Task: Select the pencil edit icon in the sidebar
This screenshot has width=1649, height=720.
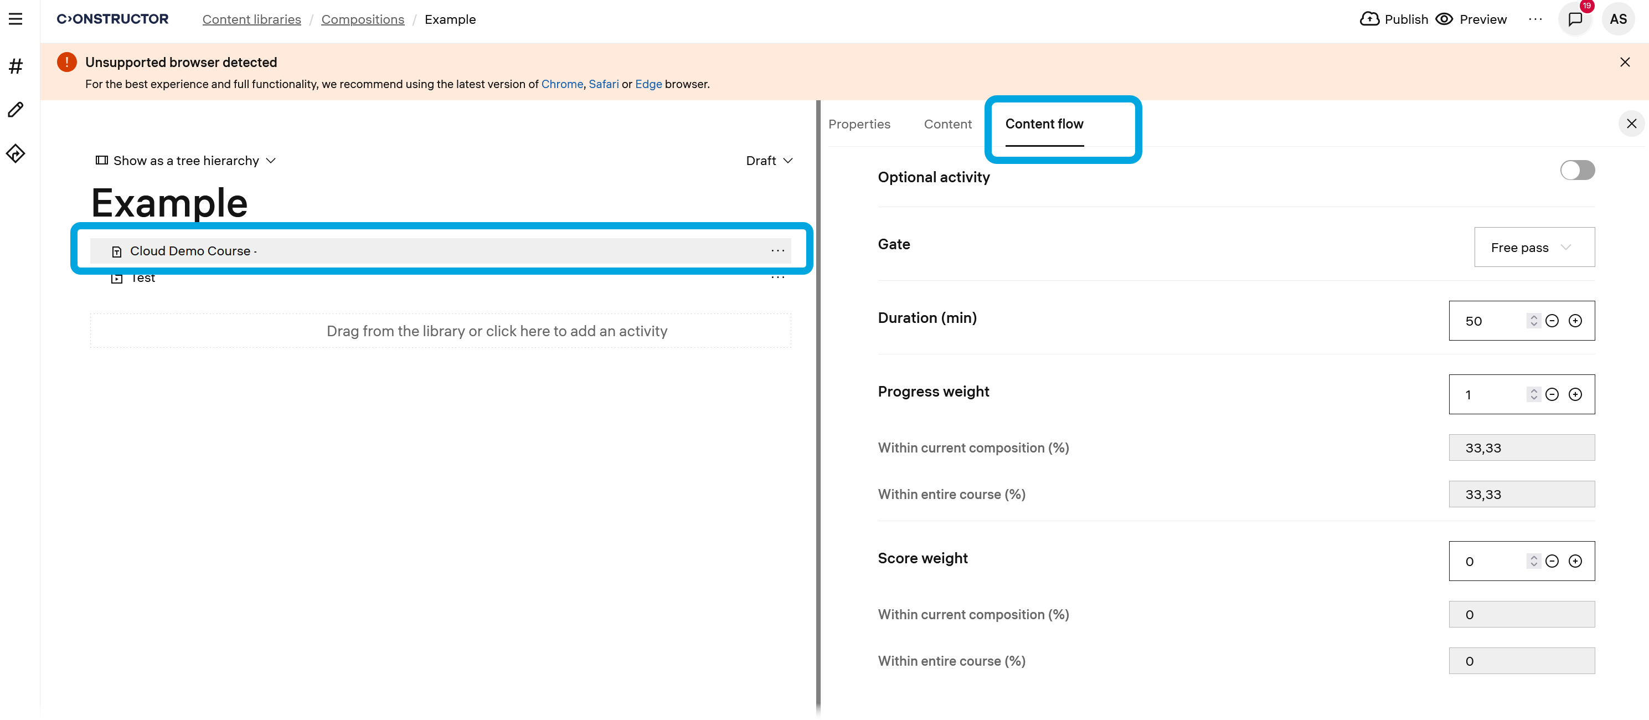Action: [16, 110]
